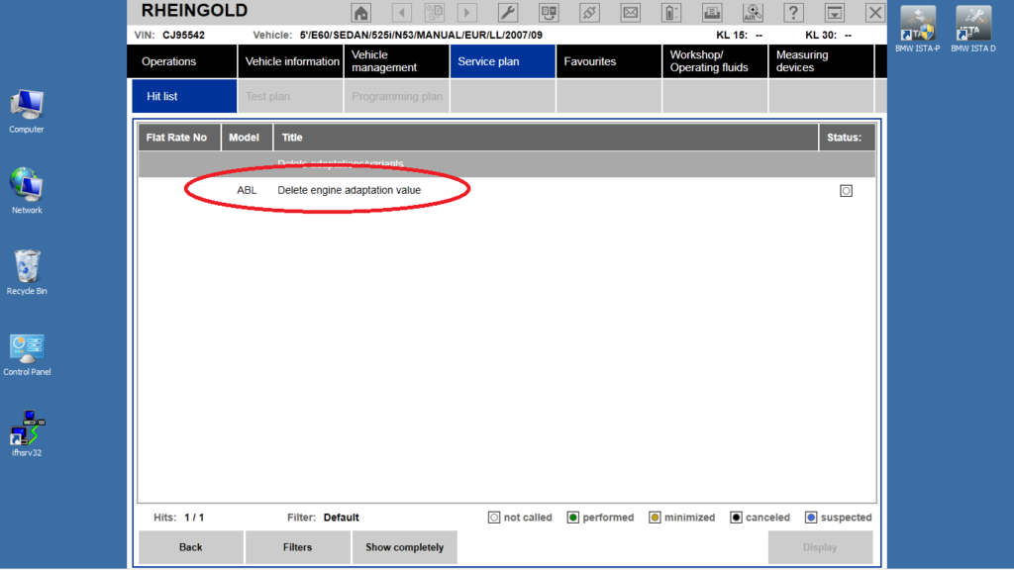Click the minimize-to-tray toolbar icon
Screen dimensions: 1014x570
click(834, 12)
